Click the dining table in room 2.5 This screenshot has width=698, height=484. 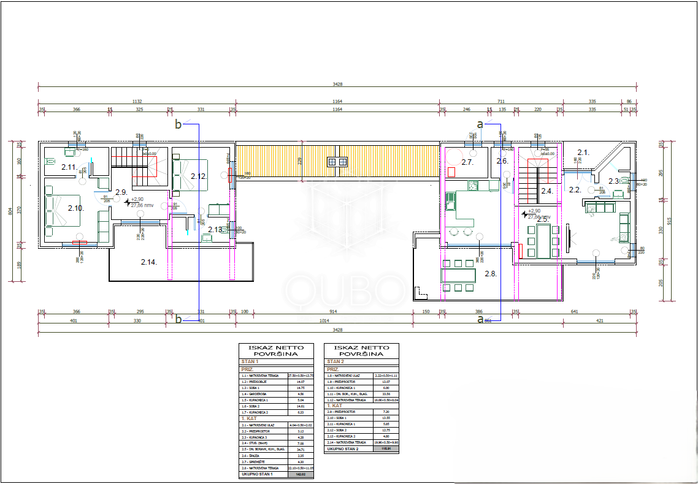pyautogui.click(x=543, y=241)
